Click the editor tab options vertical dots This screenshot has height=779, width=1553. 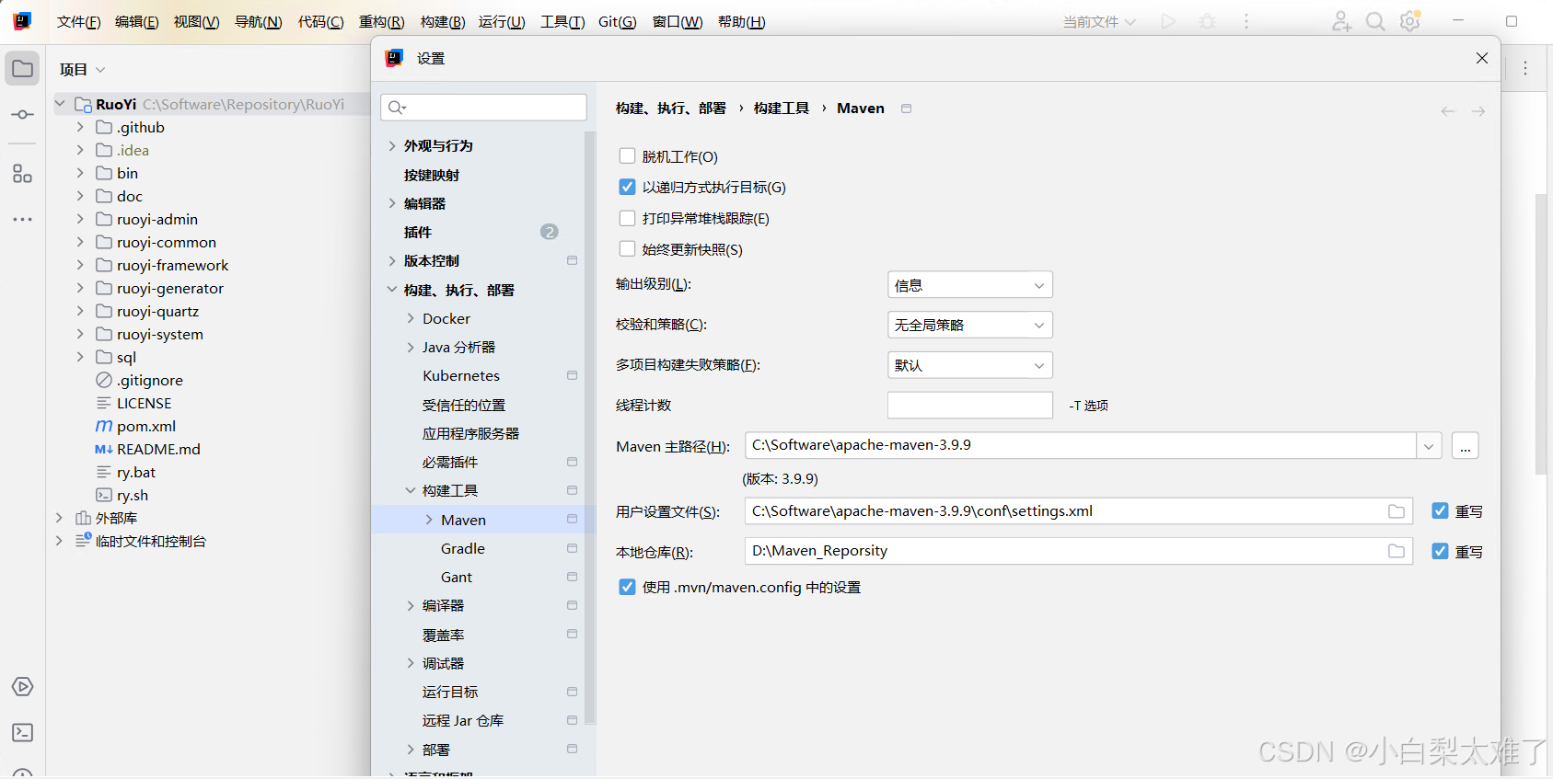1525,69
